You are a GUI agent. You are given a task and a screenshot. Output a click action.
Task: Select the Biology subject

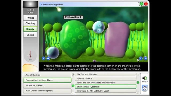click(30, 29)
